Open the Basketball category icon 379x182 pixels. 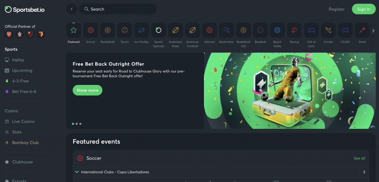108,30
